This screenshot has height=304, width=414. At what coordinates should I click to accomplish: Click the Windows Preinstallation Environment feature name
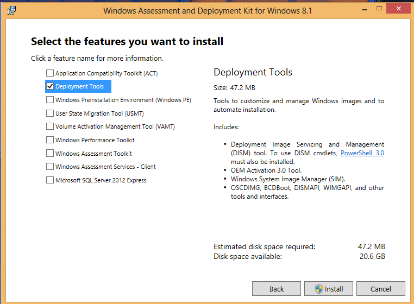click(x=123, y=100)
